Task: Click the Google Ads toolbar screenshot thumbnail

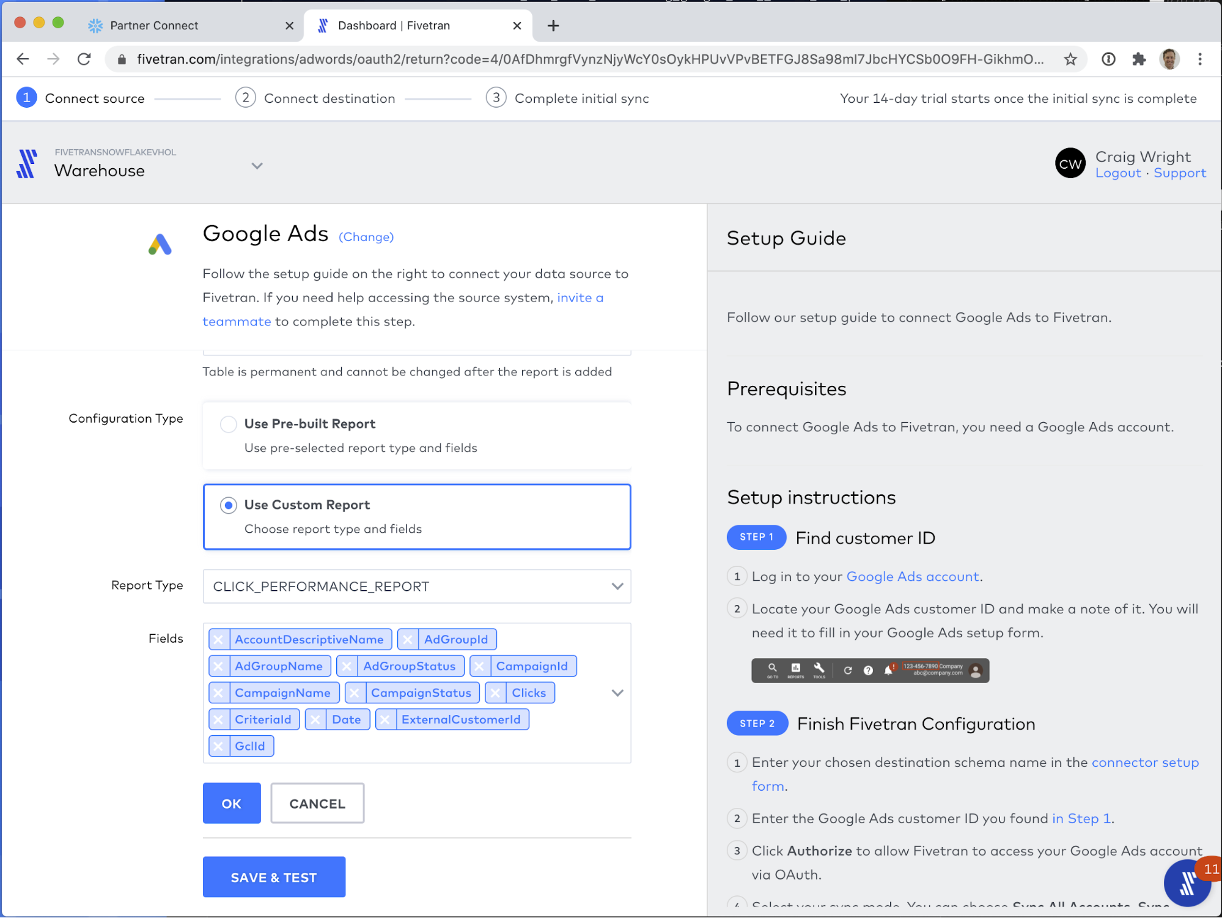Action: pyautogui.click(x=869, y=670)
